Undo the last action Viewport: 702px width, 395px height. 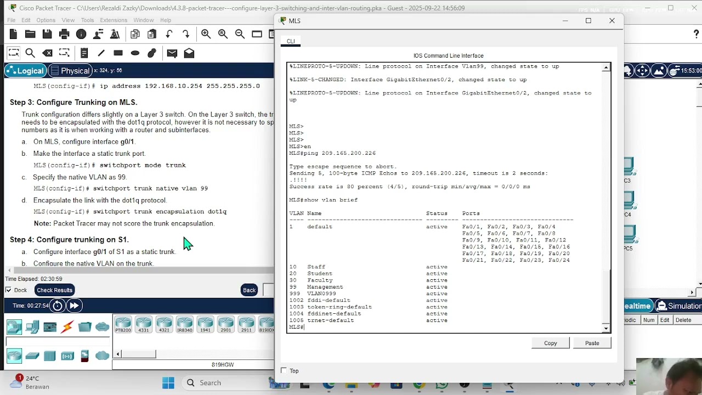coord(169,34)
